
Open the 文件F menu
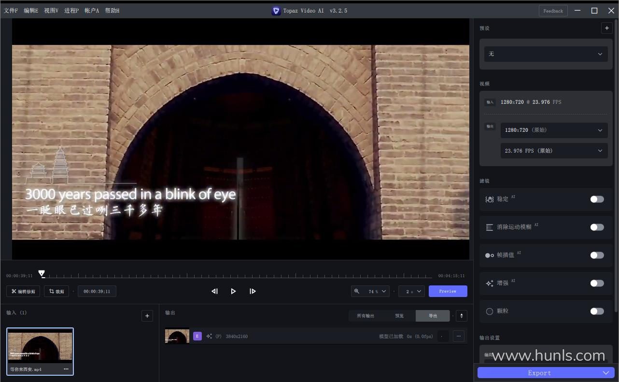tap(11, 11)
